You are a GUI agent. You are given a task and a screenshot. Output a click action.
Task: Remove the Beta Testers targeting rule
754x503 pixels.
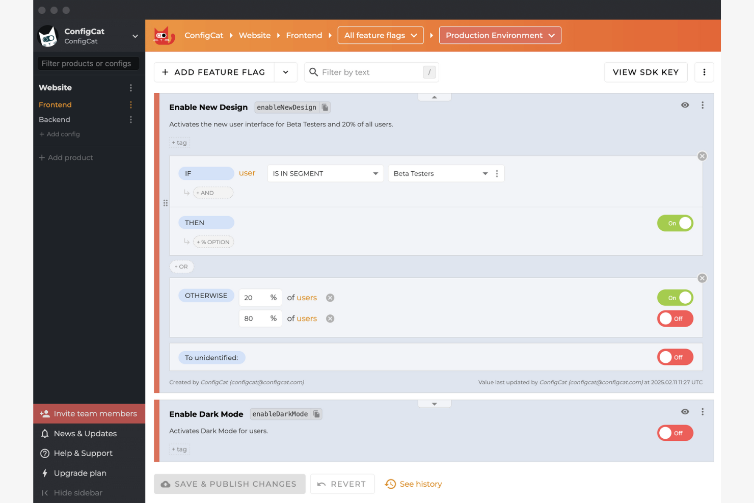702,156
